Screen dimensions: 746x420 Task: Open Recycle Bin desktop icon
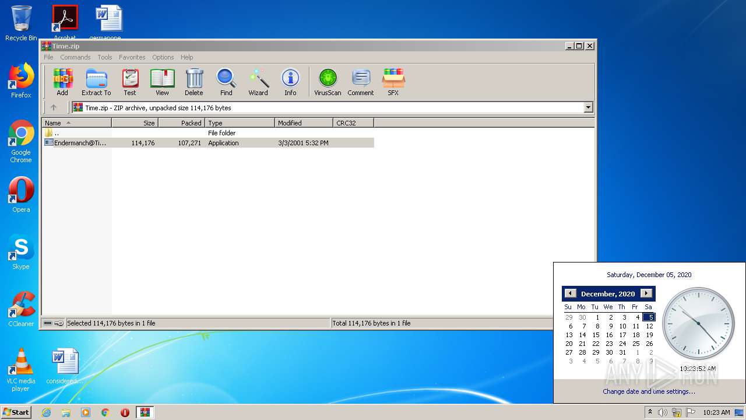click(21, 23)
